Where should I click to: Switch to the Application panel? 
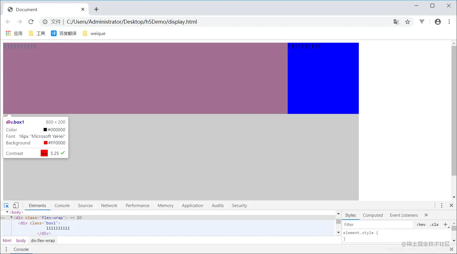click(193, 206)
